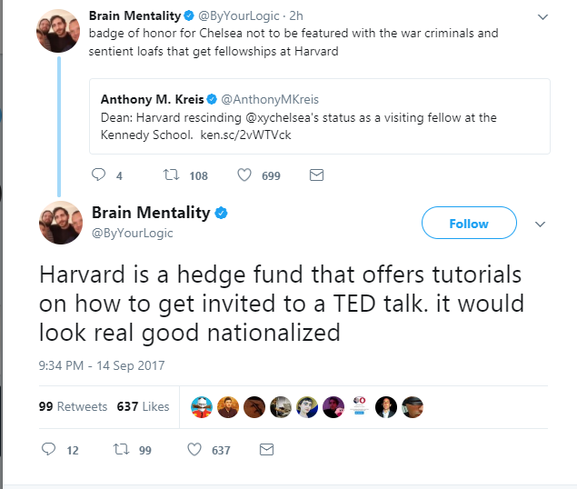The width and height of the screenshot is (577, 489).
Task: Open first liker avatar with red helmet
Action: [x=202, y=407]
